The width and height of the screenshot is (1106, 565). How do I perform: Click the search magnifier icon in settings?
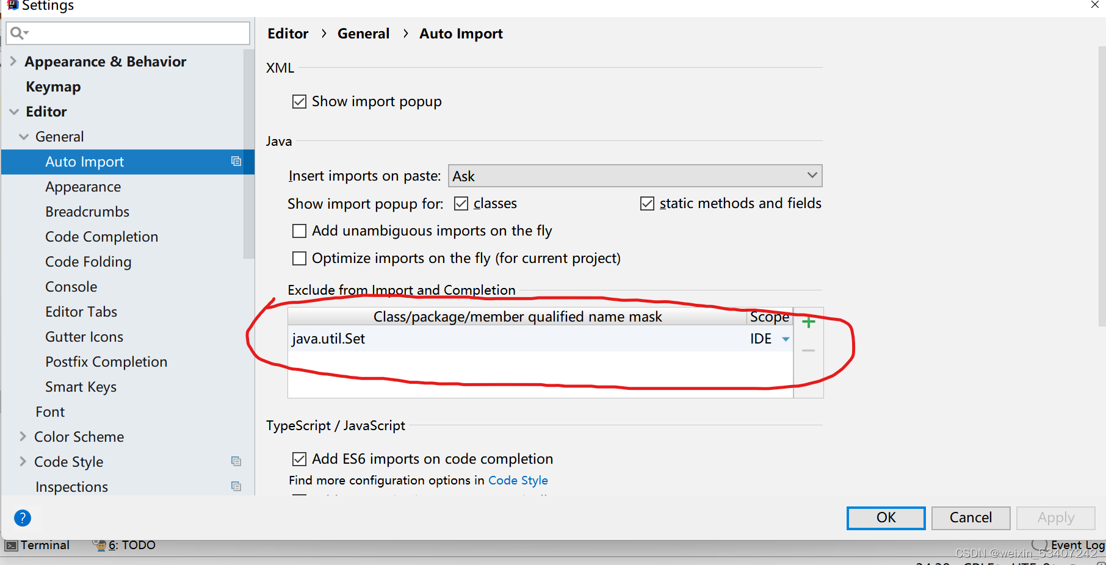19,33
